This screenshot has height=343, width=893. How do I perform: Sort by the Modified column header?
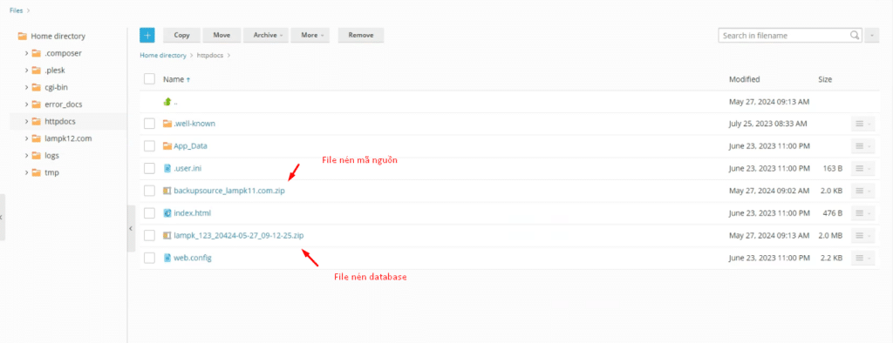(x=745, y=79)
